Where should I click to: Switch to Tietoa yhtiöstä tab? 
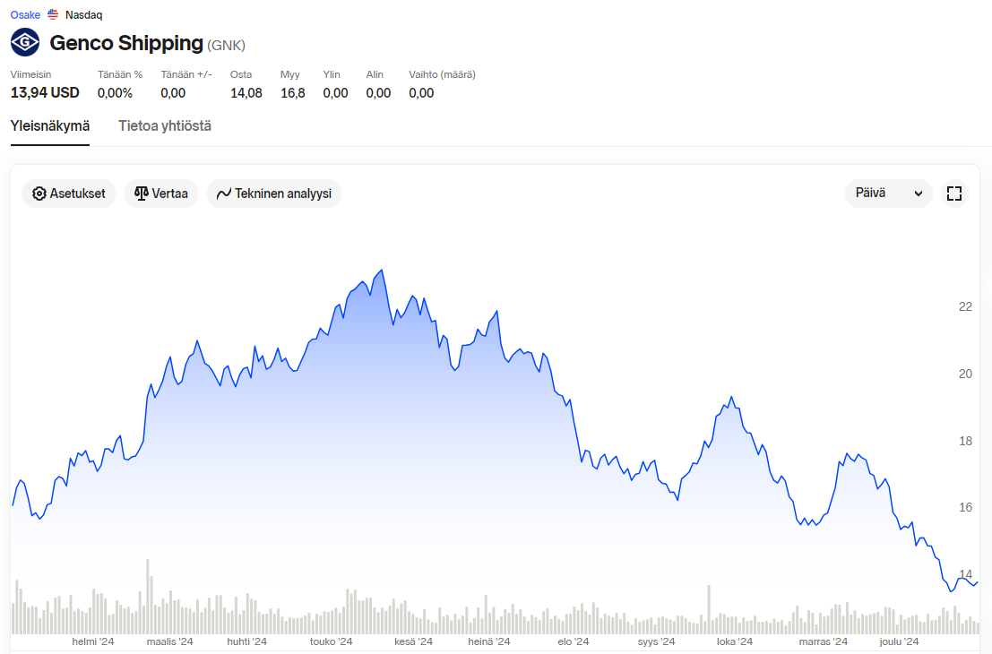click(x=165, y=125)
